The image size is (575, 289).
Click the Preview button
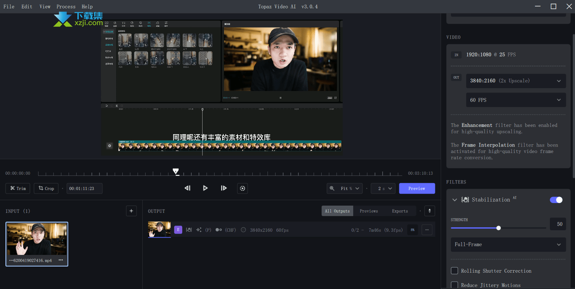(417, 188)
